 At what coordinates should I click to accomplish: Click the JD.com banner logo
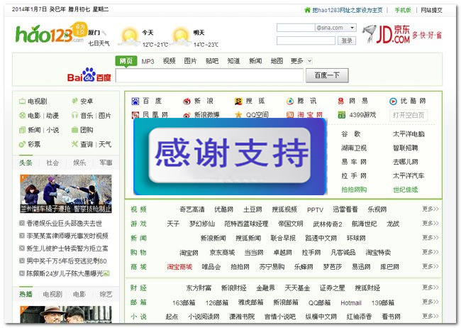coord(402,34)
